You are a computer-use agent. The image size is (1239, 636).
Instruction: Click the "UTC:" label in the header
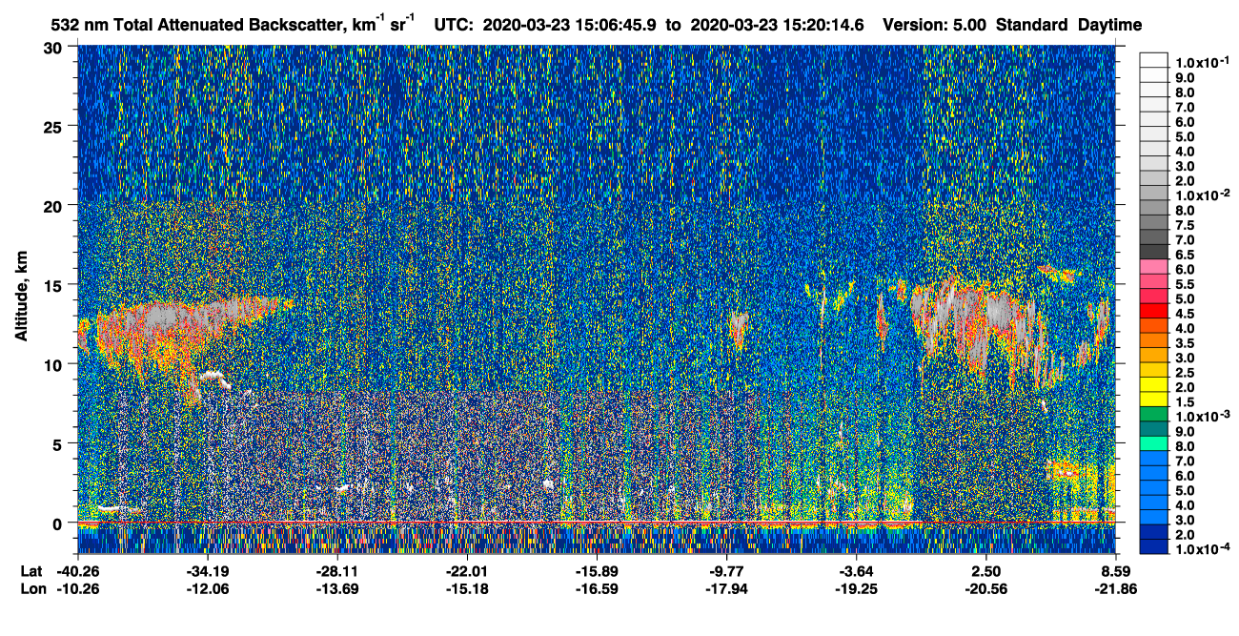[x=454, y=26]
